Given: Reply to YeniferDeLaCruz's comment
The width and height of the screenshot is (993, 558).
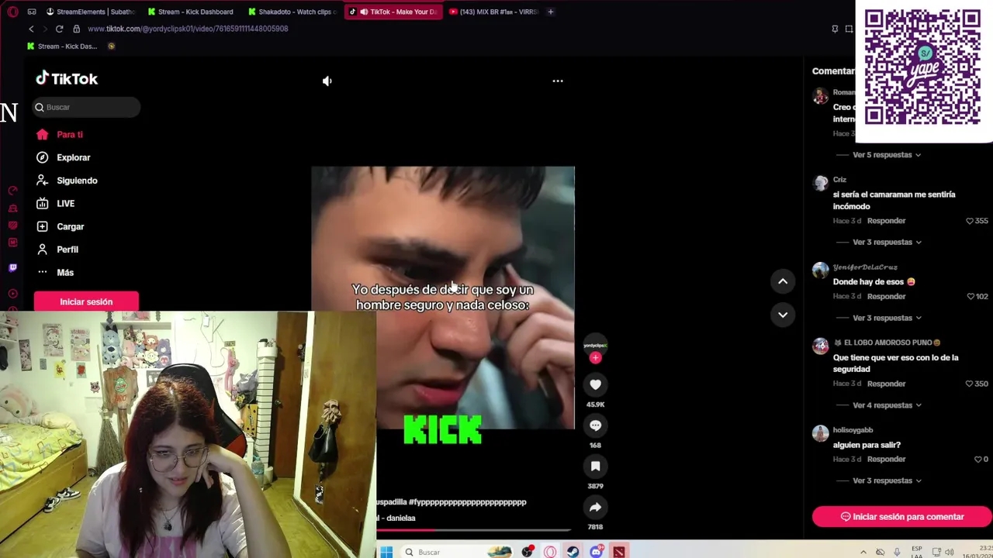Looking at the screenshot, I should [x=886, y=296].
